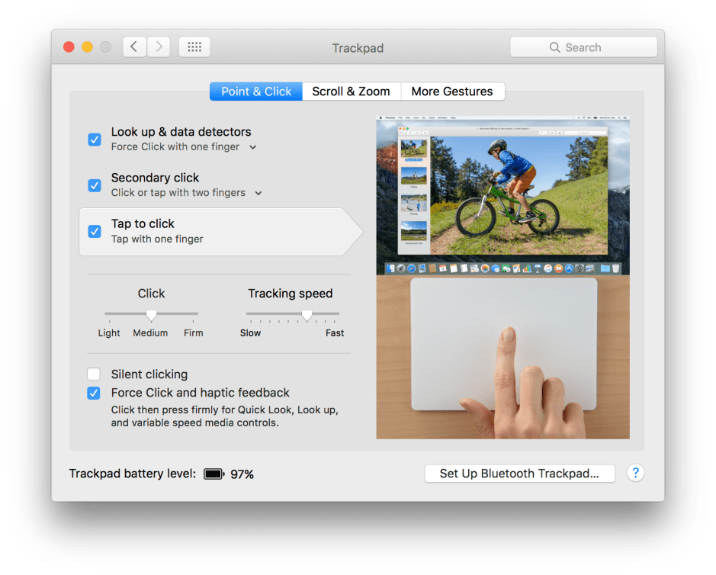This screenshot has width=716, height=575.
Task: Uncheck the Secondary click checkbox
Action: point(95,185)
